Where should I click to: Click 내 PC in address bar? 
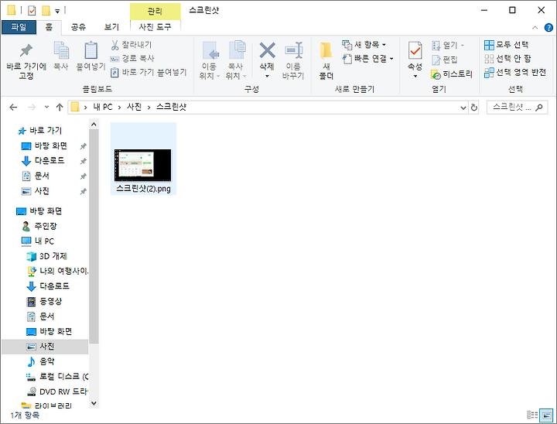(103, 107)
